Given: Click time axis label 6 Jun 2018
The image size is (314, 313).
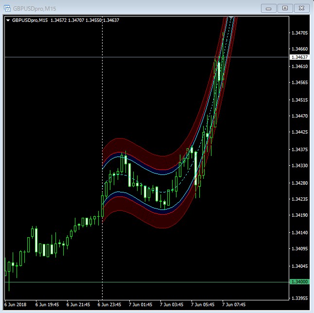Looking at the screenshot, I should (x=16, y=305).
